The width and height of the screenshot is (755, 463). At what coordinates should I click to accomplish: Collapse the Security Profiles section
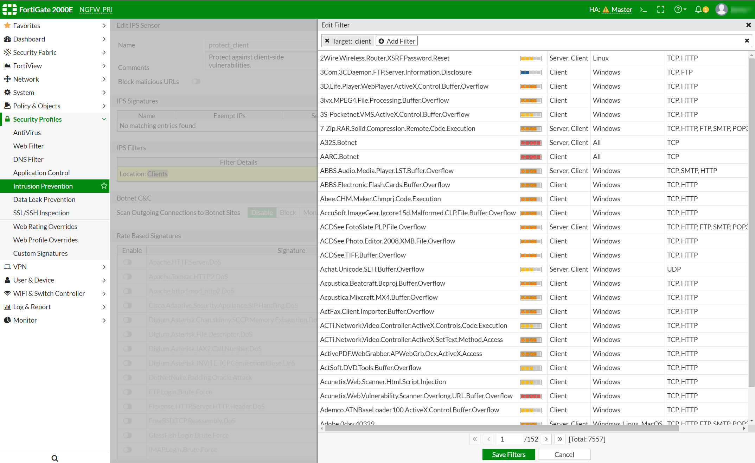coord(104,119)
